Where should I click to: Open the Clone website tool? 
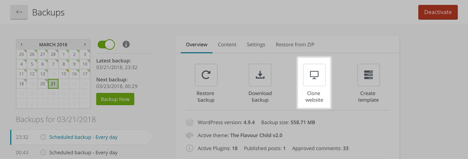click(314, 75)
